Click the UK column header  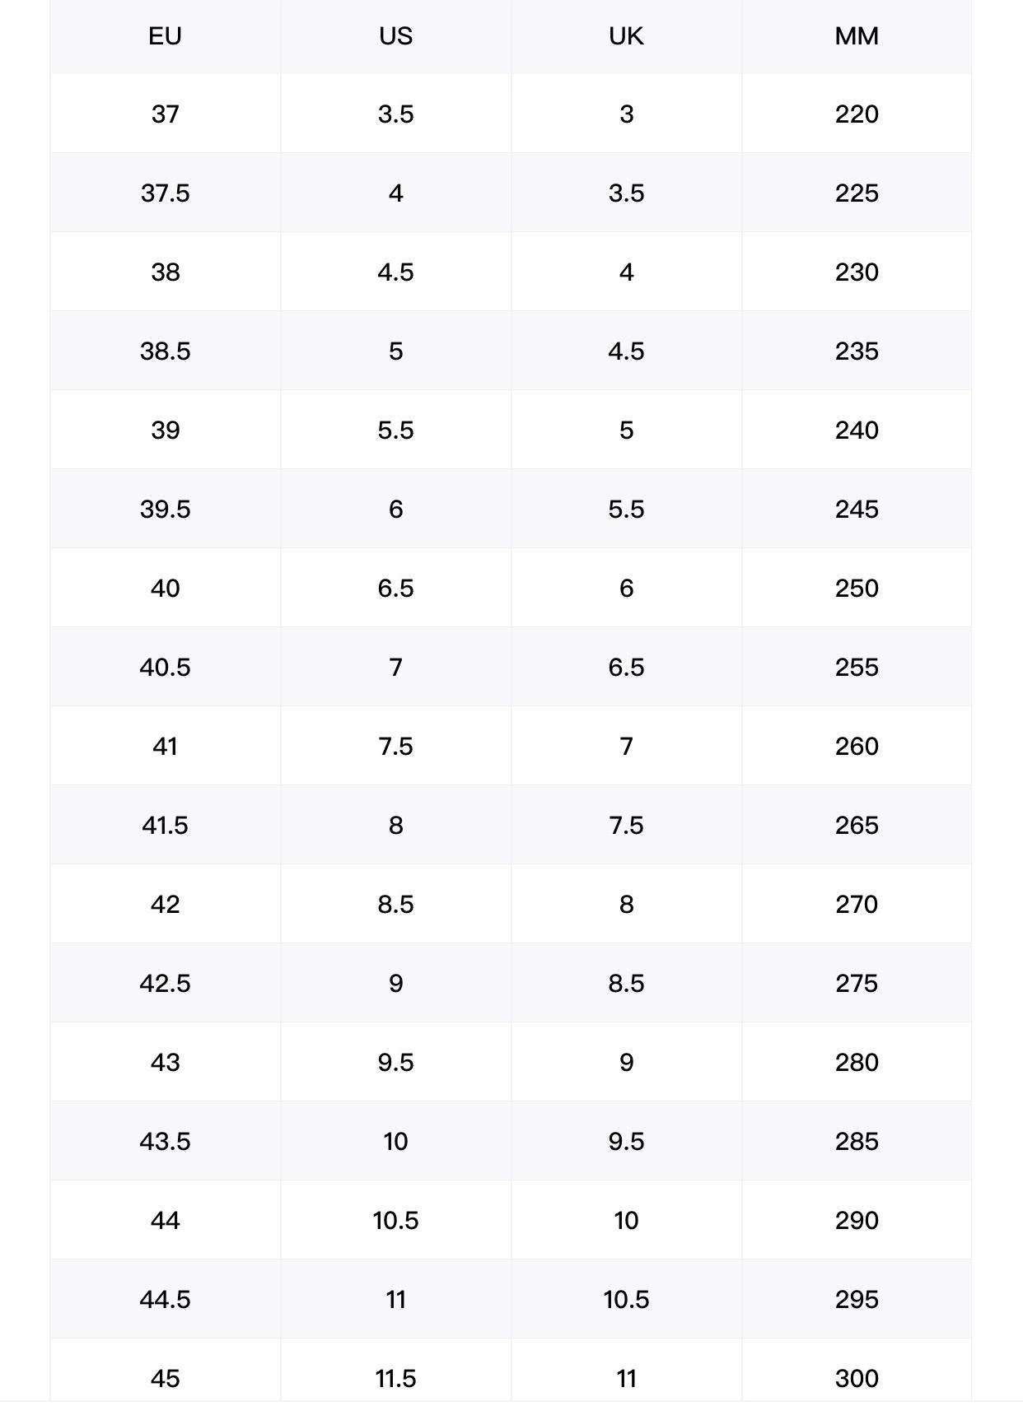[x=626, y=36]
